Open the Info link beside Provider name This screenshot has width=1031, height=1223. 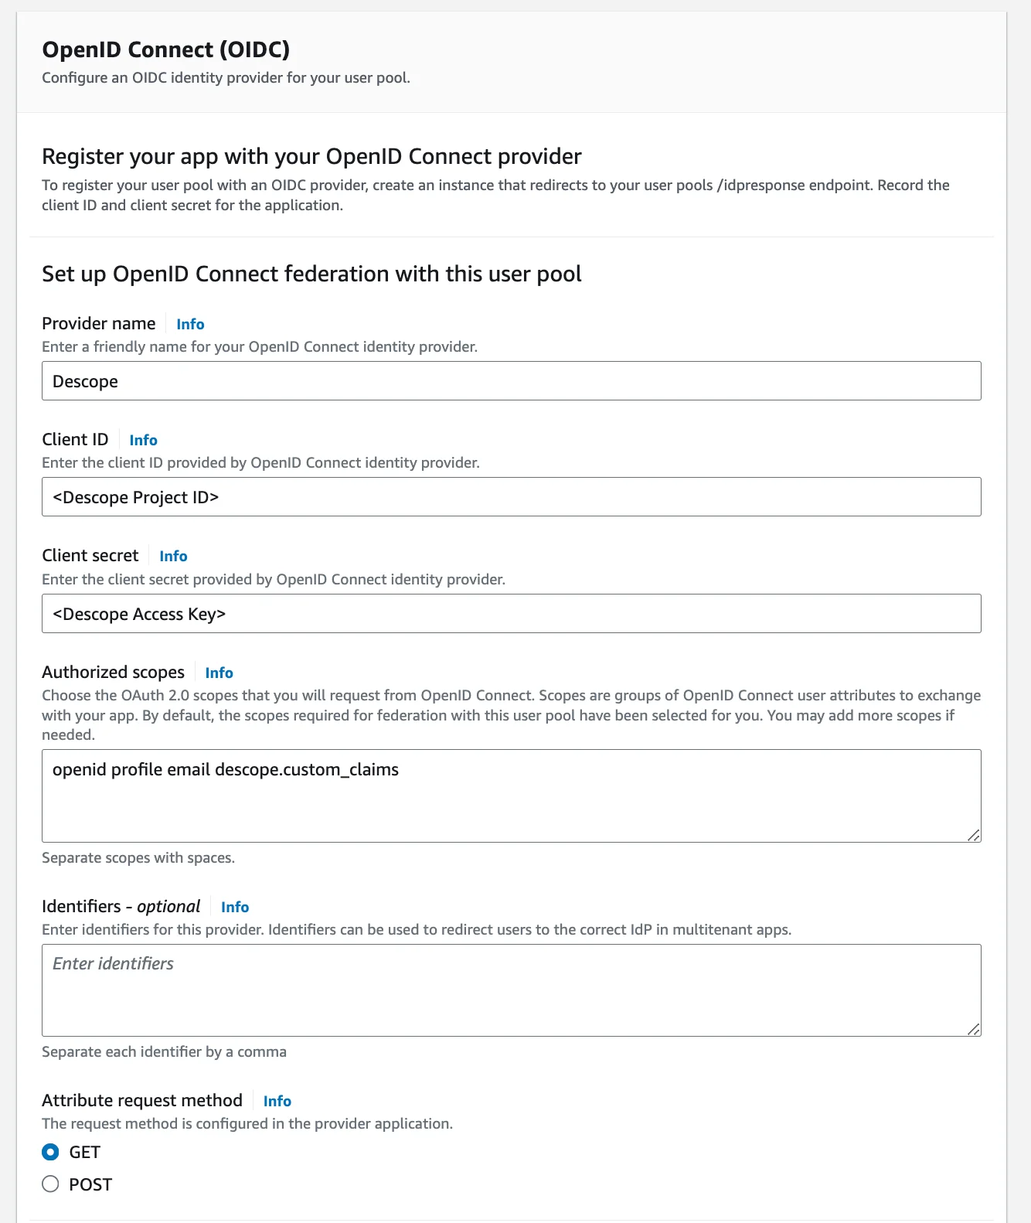tap(190, 324)
